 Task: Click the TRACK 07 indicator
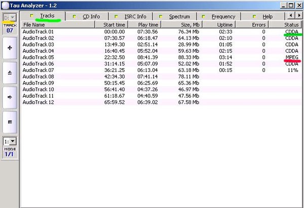pos(10,28)
